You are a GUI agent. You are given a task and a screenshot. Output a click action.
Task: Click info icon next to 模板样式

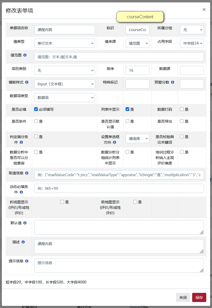tap(27, 82)
